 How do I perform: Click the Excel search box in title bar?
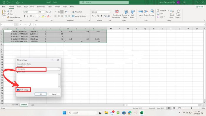(104, 2)
